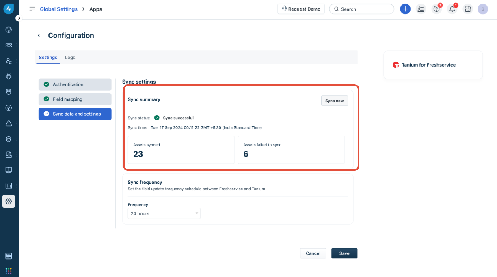Screen dimensions: 497x277
Task: Click the Apps breadcrumb
Action: pyautogui.click(x=95, y=9)
